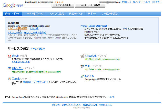Open the モバイル service link

pos(89,76)
